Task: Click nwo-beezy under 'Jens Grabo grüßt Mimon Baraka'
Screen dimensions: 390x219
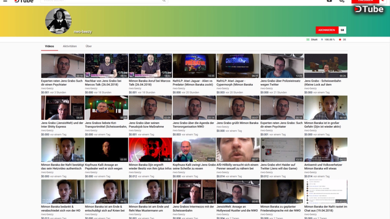Action: 223,127
